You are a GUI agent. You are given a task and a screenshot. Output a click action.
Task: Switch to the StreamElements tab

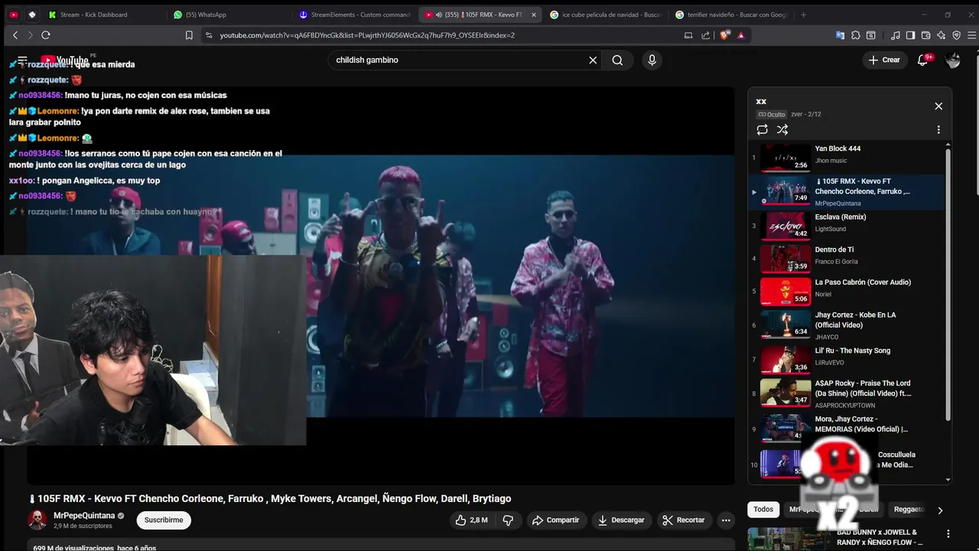[x=354, y=15]
